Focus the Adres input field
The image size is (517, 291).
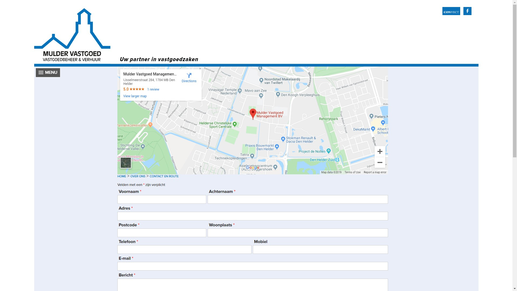pyautogui.click(x=253, y=216)
